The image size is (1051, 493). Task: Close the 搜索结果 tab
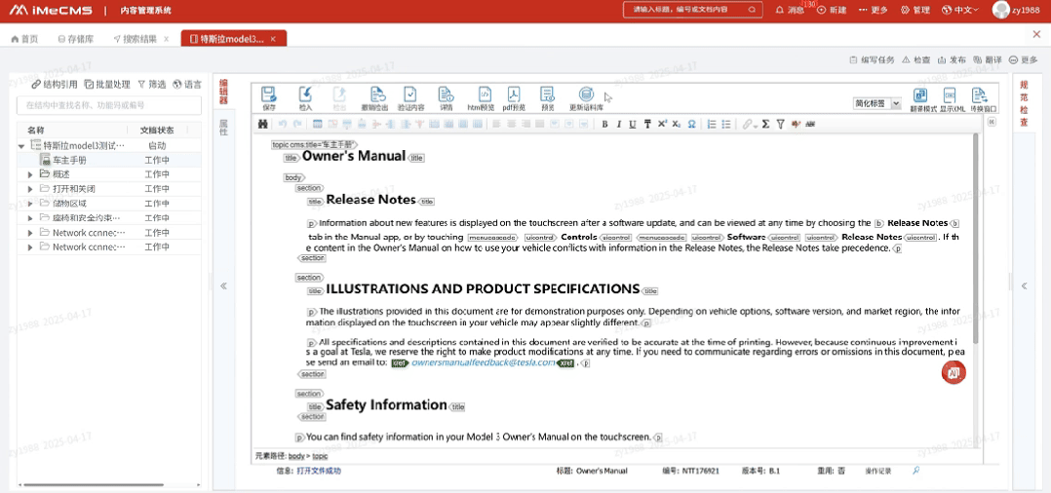(x=166, y=39)
